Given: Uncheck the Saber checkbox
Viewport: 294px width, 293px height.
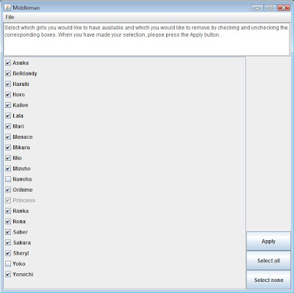Looking at the screenshot, I should 8,232.
